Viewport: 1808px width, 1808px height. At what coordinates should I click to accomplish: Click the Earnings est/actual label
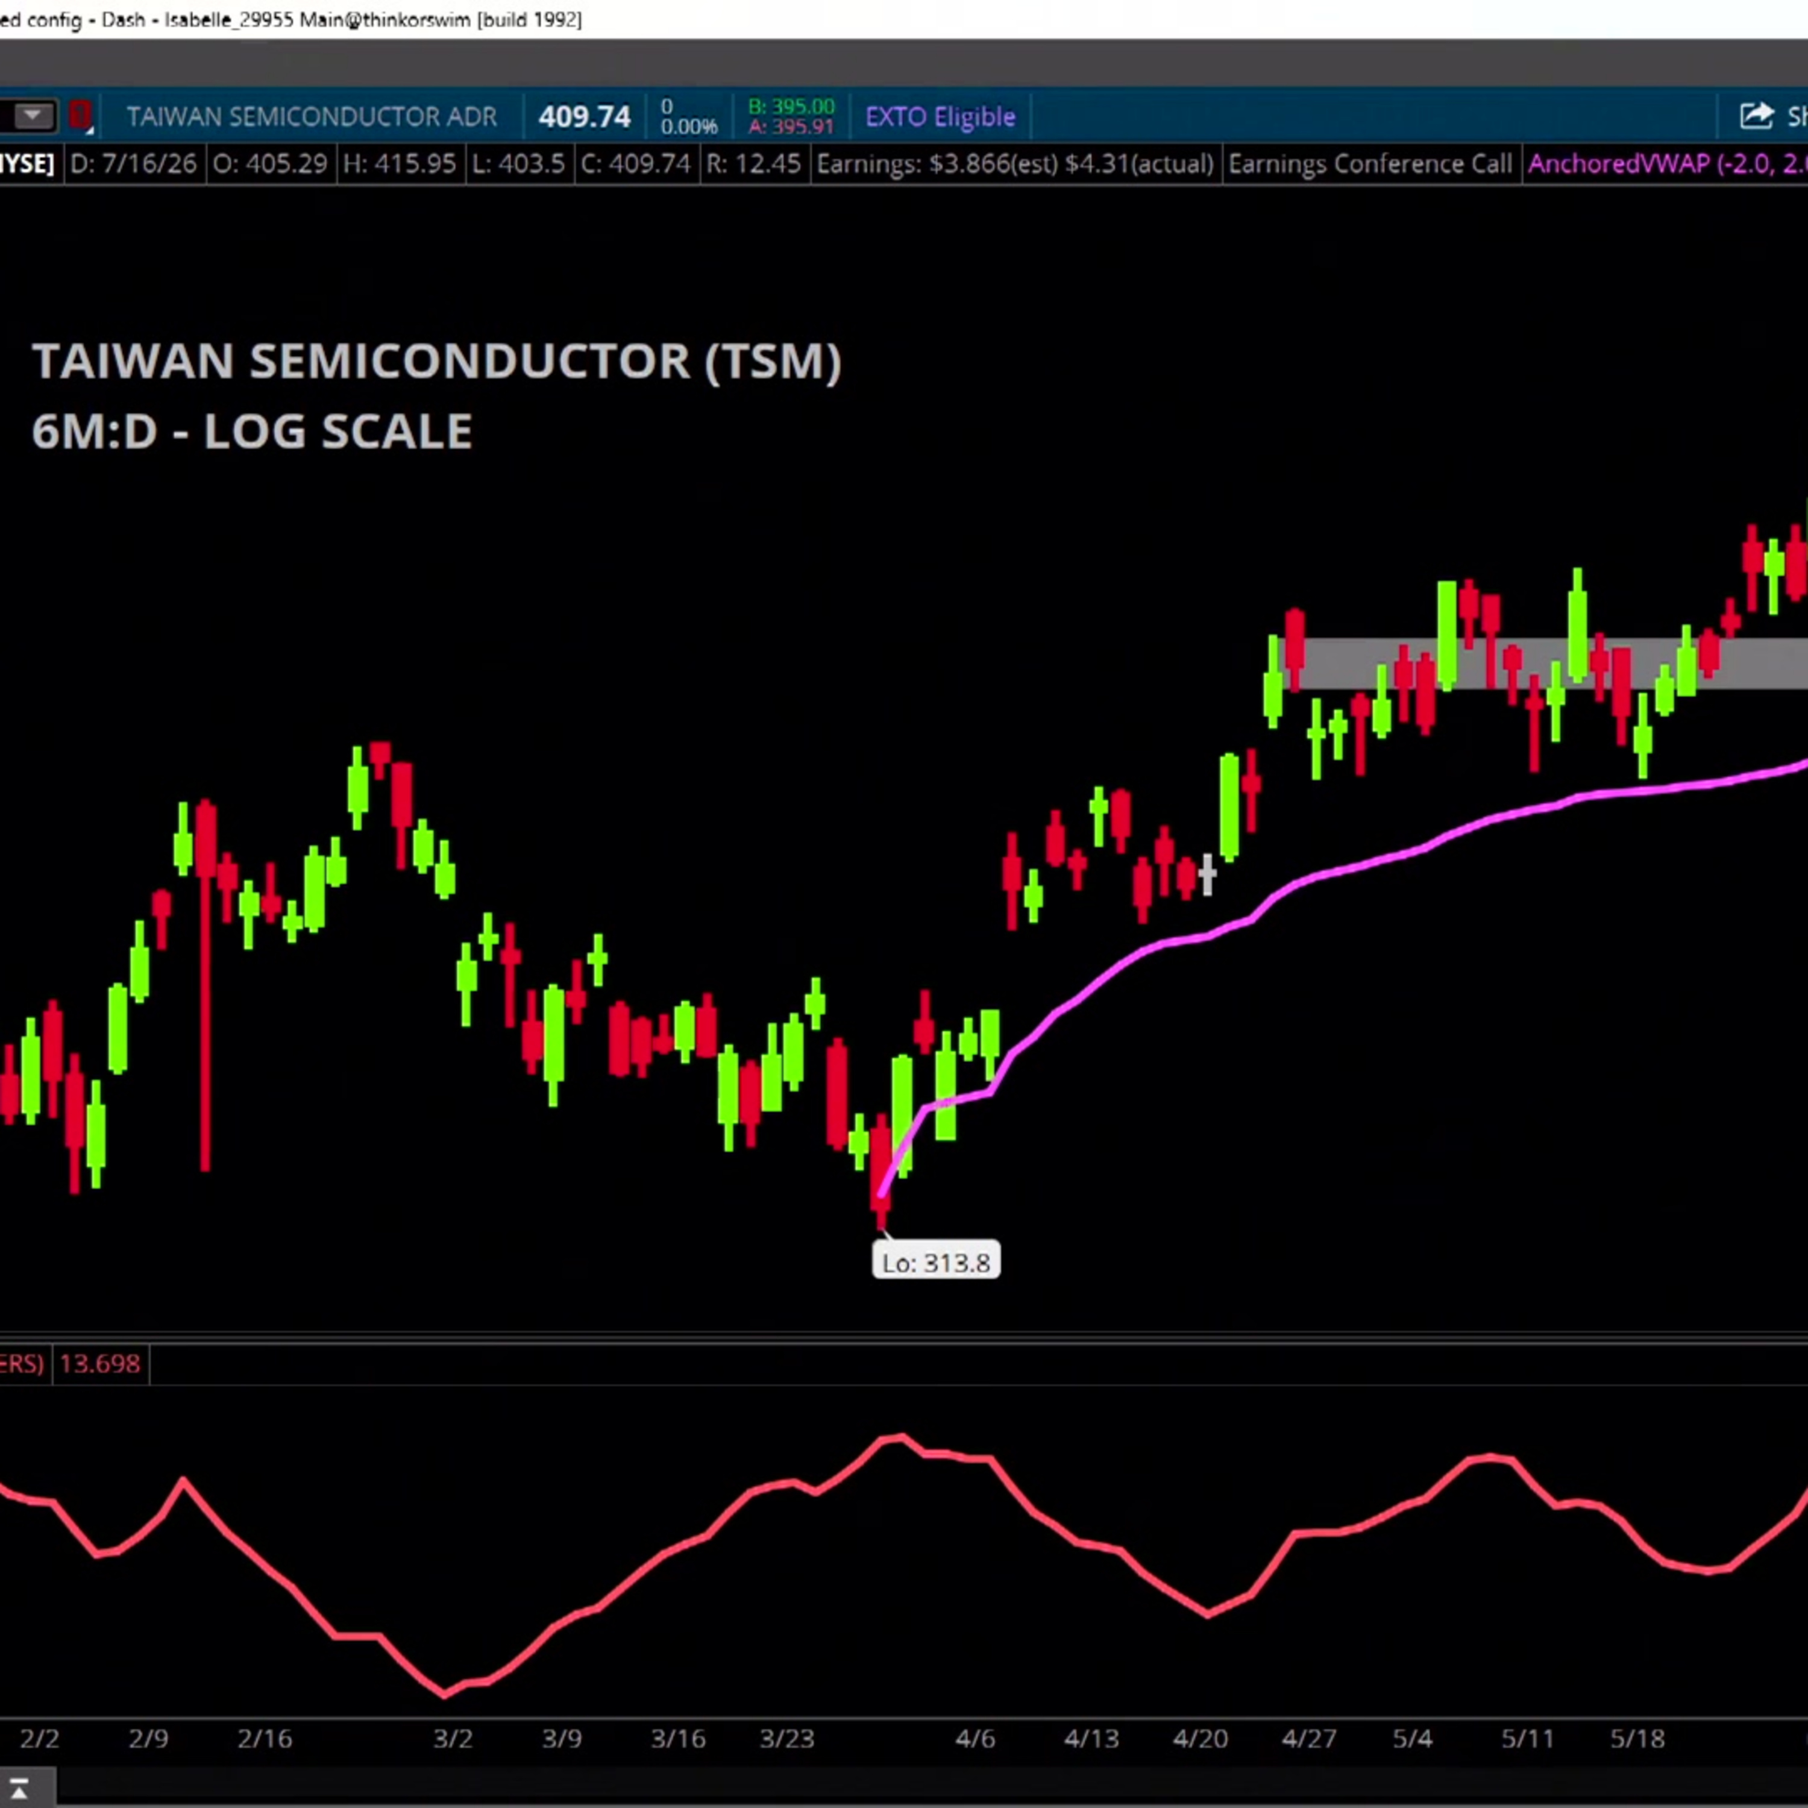(x=1014, y=164)
